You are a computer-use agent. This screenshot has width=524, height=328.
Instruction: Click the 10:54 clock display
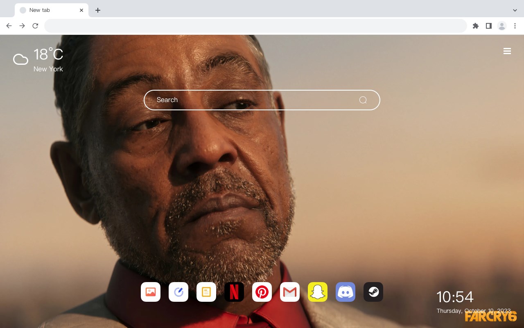tap(455, 297)
